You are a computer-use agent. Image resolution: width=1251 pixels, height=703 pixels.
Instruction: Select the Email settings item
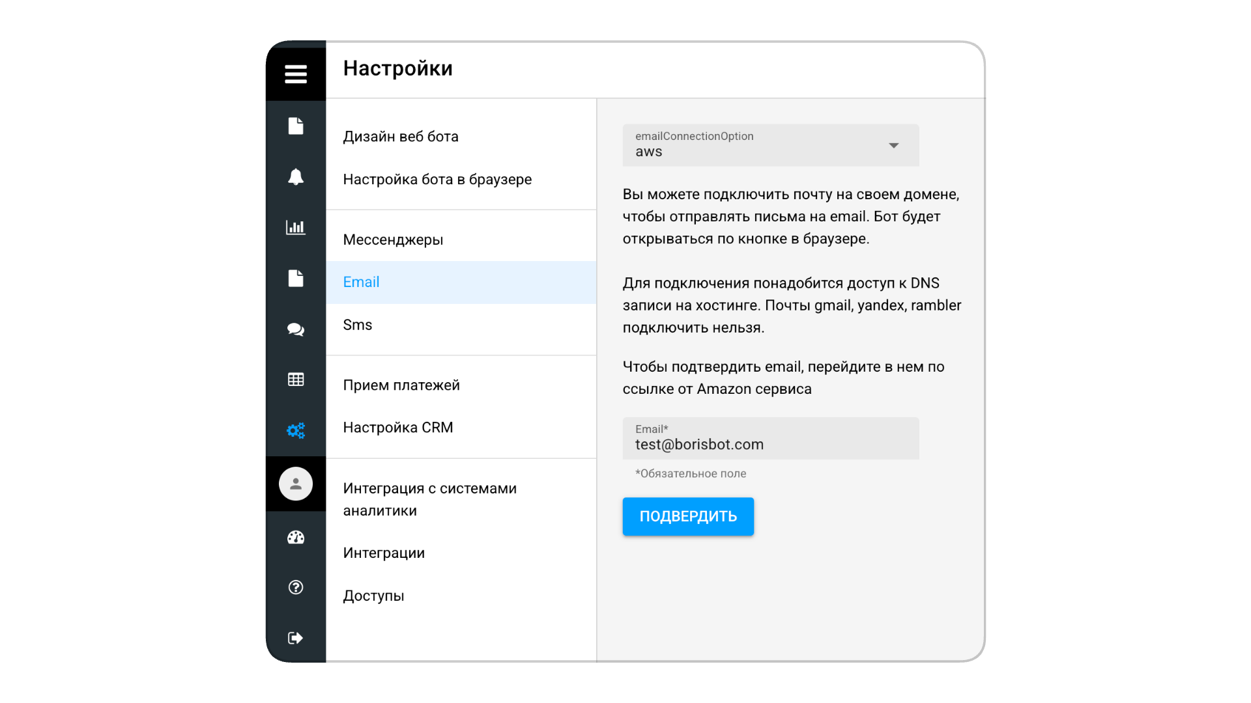[361, 282]
